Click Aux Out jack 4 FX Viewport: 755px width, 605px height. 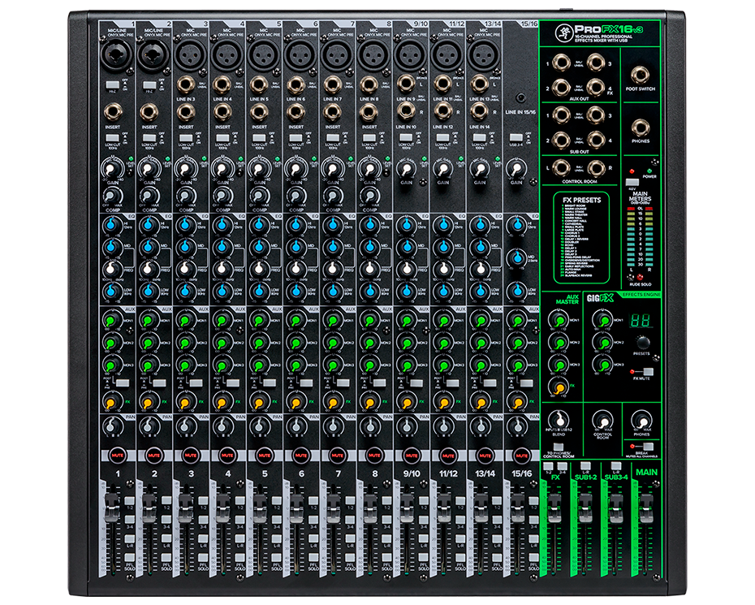(596, 87)
